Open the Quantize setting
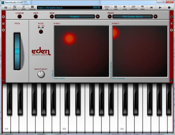 tap(134, 7)
